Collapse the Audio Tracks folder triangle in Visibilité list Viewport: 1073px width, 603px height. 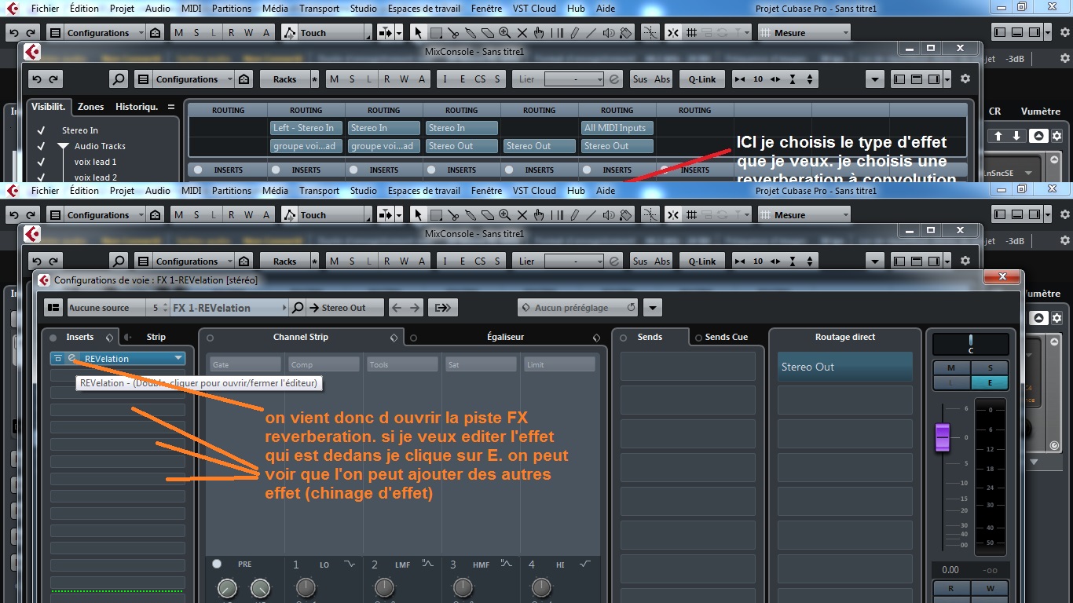(x=62, y=147)
